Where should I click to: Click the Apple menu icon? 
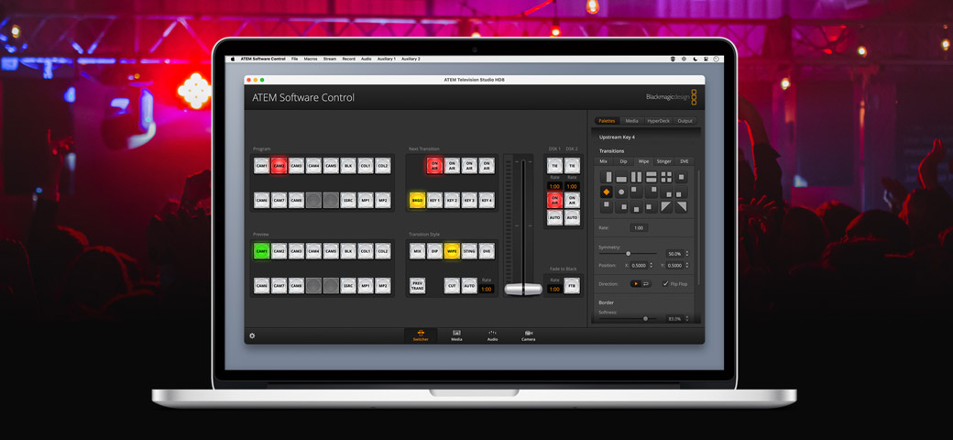coord(233,59)
